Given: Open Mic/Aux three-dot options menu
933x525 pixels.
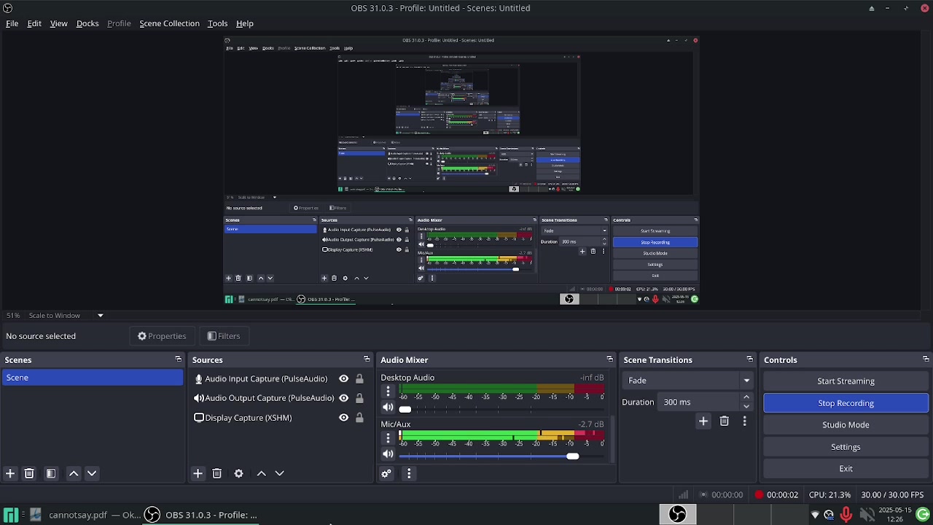Looking at the screenshot, I should click(x=388, y=438).
